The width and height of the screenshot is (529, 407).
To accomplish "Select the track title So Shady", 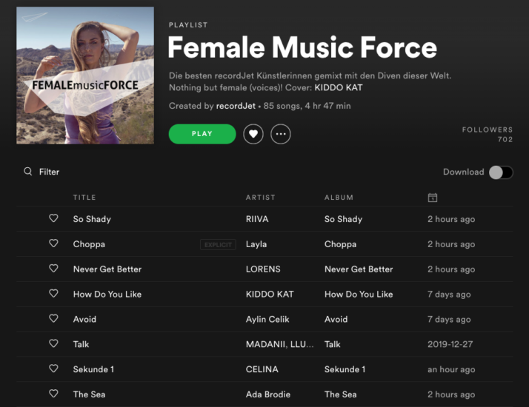I will (92, 219).
